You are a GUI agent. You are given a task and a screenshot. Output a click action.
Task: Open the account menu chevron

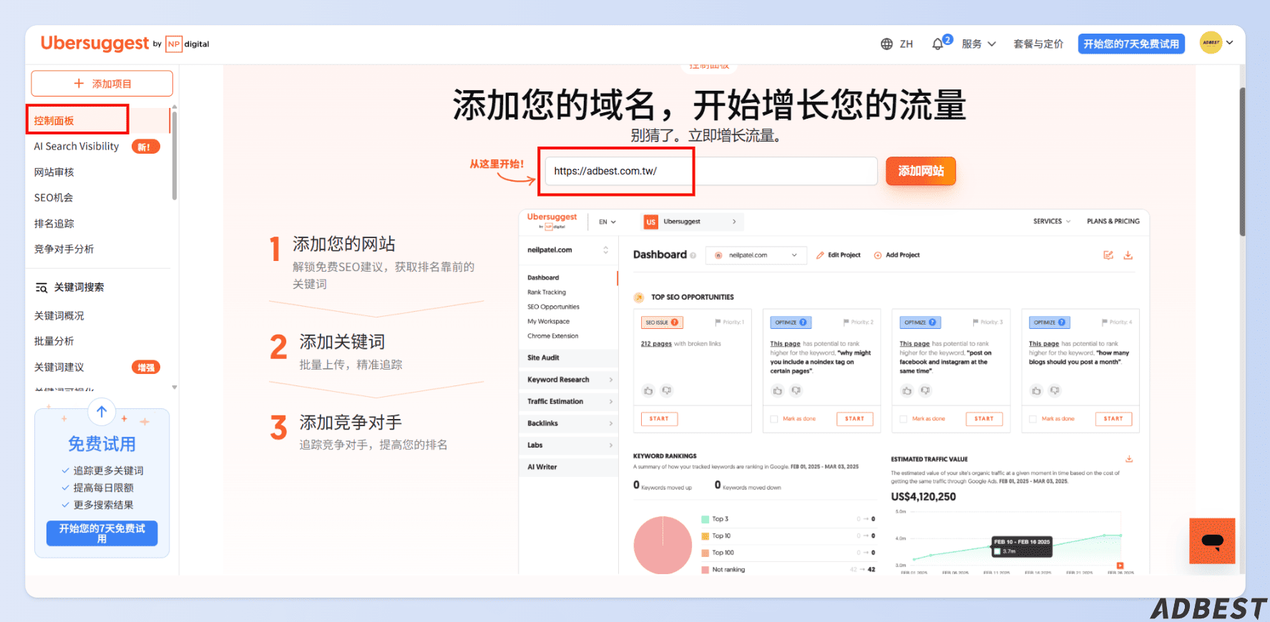click(1230, 43)
